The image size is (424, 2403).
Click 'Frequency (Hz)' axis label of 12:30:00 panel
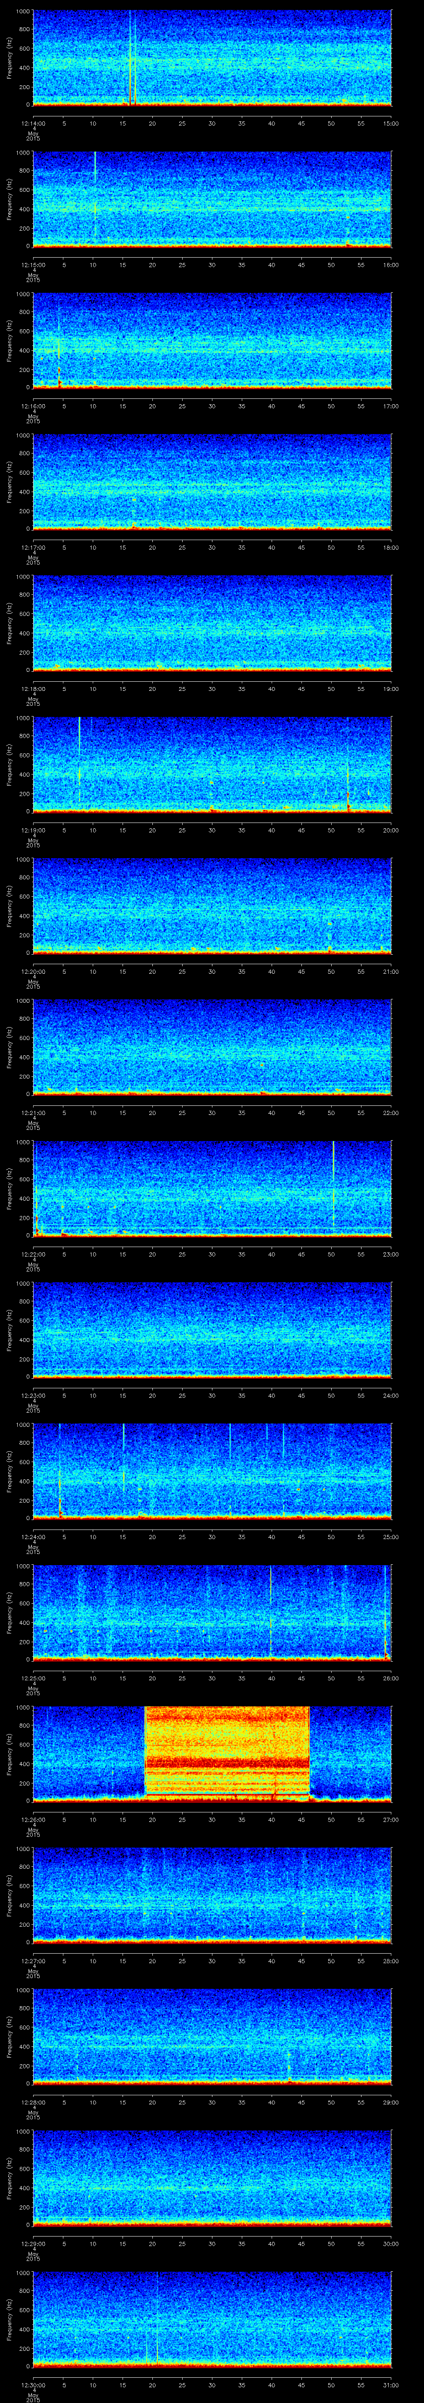pyautogui.click(x=10, y=2319)
